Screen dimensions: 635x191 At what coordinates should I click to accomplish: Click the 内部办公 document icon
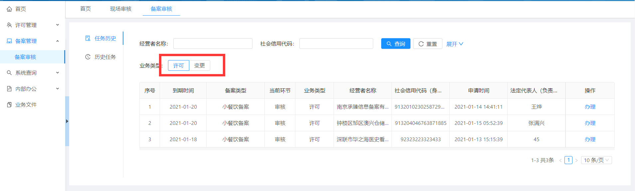click(9, 89)
